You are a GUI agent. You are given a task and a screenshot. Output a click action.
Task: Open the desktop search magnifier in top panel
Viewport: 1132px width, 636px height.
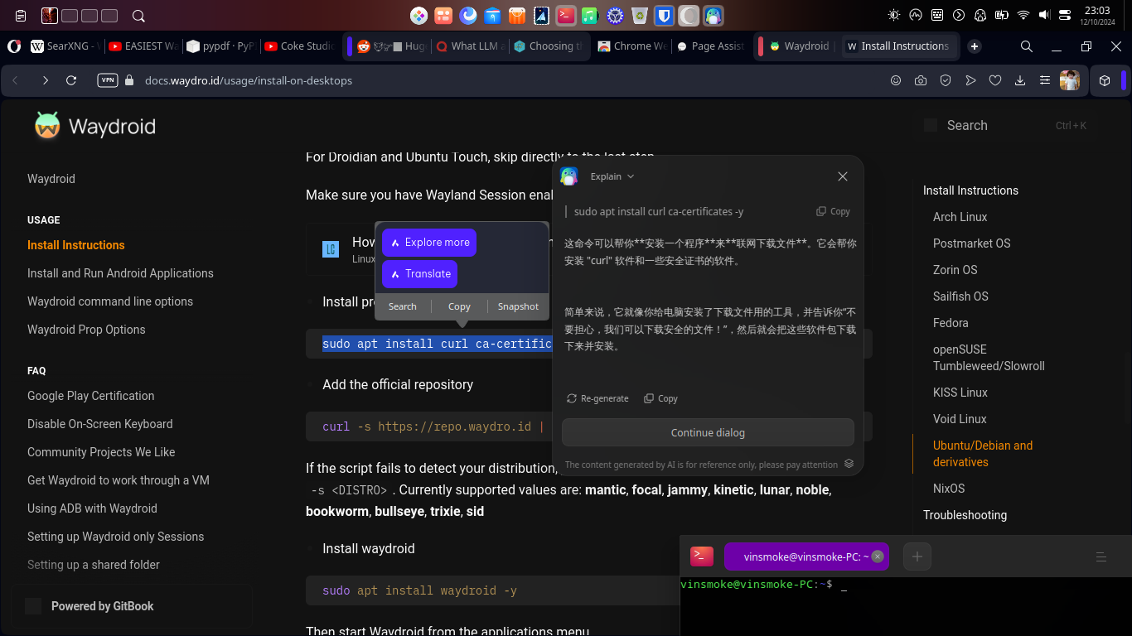coord(138,15)
